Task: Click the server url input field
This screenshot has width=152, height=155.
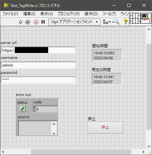Action: point(38,50)
